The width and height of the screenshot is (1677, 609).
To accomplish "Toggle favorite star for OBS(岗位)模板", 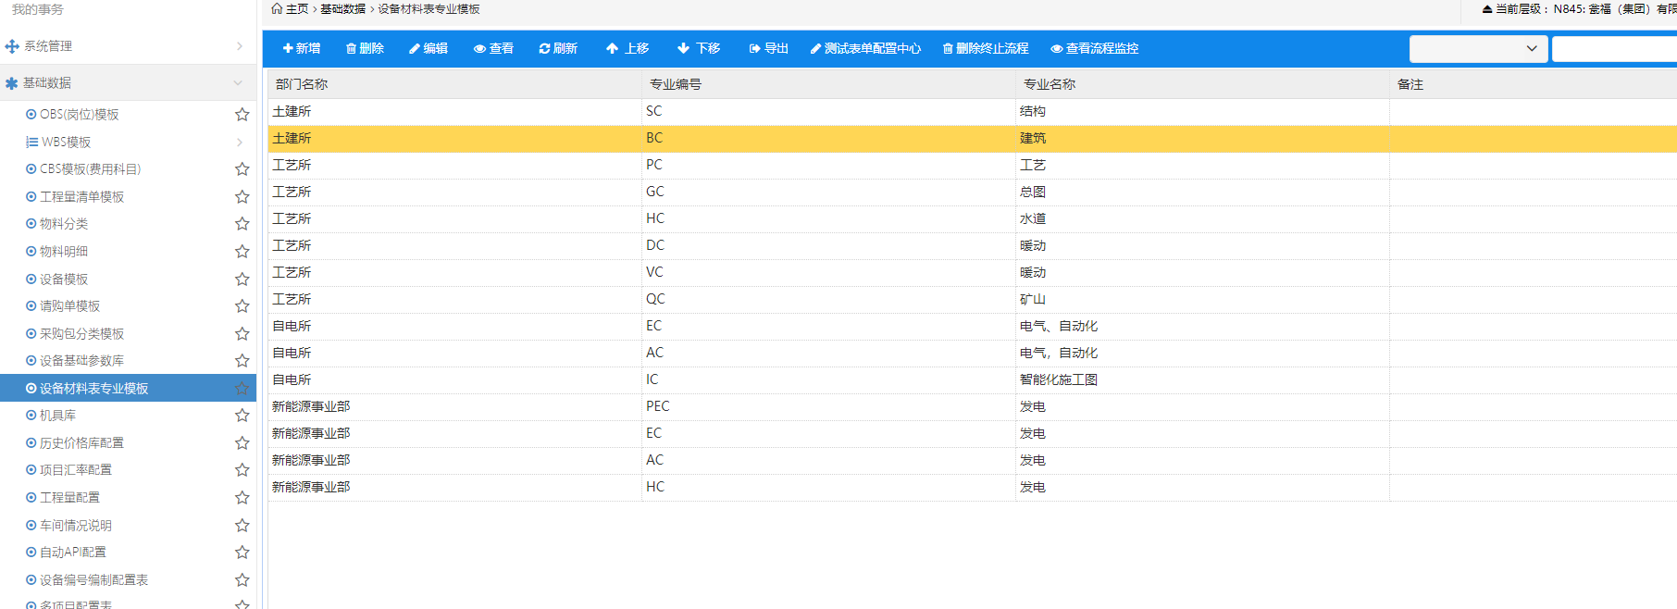I will (x=242, y=115).
